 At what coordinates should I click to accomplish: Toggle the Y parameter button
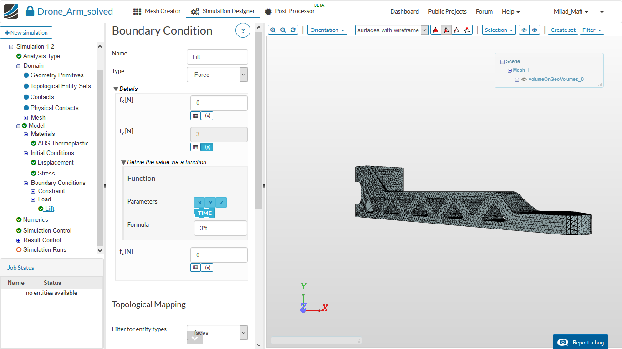(210, 203)
